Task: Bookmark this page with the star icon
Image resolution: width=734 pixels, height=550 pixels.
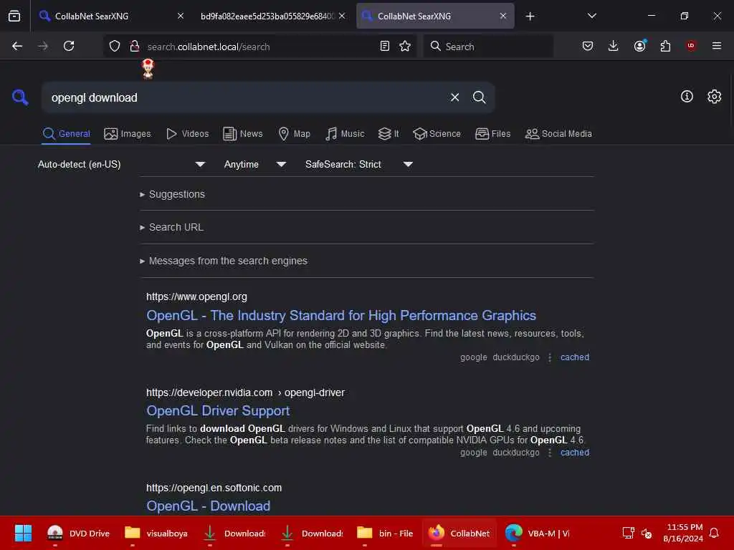Action: click(x=405, y=46)
